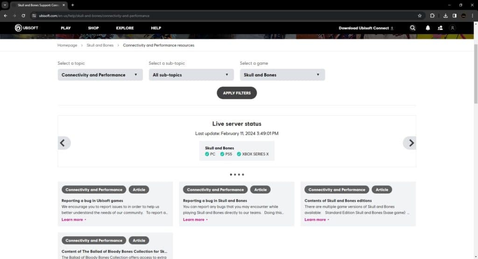Open the friends icon in header

[440, 28]
